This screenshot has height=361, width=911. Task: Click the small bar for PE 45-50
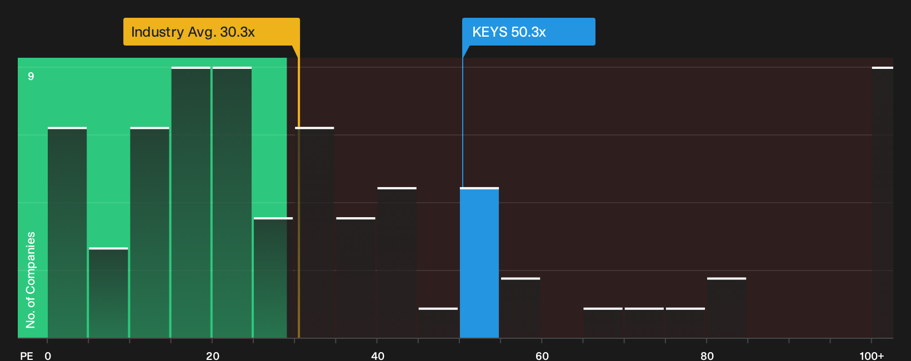[438, 323]
